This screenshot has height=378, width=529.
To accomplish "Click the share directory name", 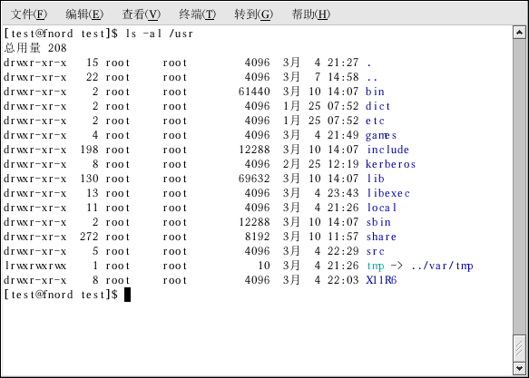I will pos(381,237).
